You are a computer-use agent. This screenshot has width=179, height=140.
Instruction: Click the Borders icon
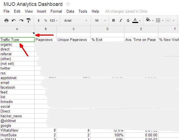[x=158, y=20]
